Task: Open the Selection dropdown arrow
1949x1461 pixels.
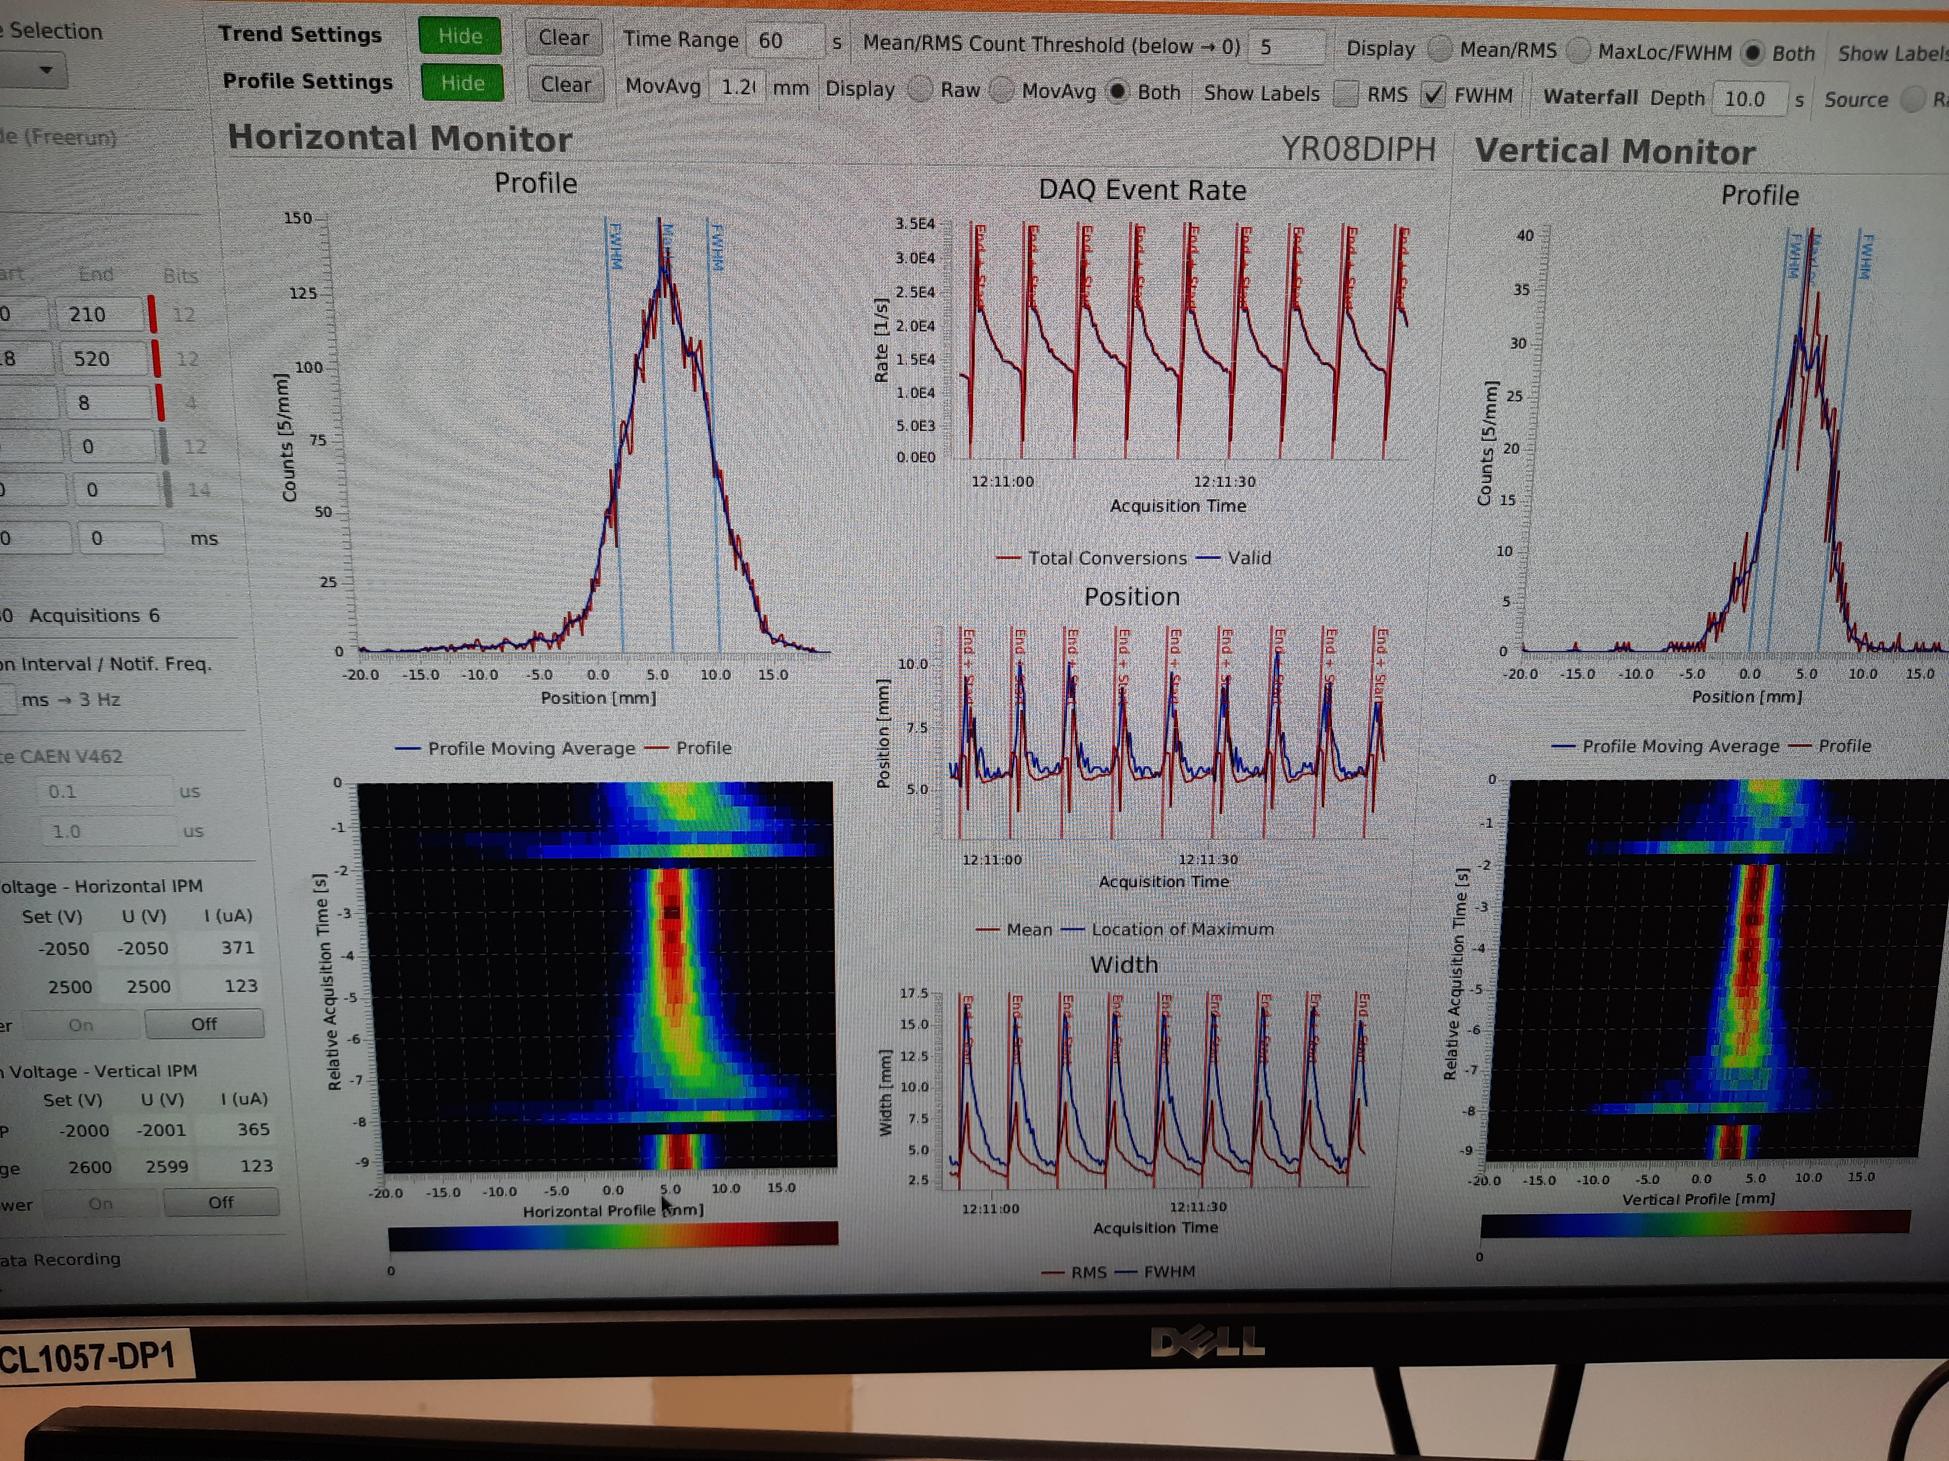Action: point(46,69)
